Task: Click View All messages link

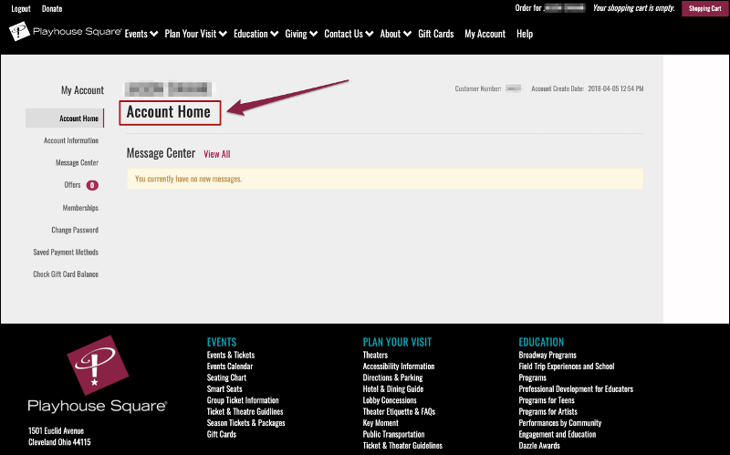Action: [217, 154]
